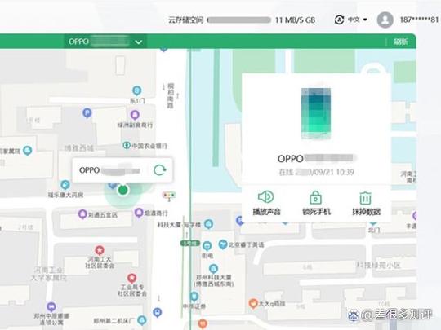Click the pixelated phone thumbnail image

tap(316, 113)
